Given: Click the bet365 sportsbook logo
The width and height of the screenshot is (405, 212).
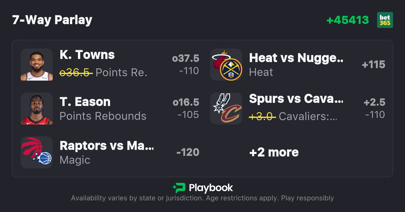Looking at the screenshot, I should coord(385,20).
